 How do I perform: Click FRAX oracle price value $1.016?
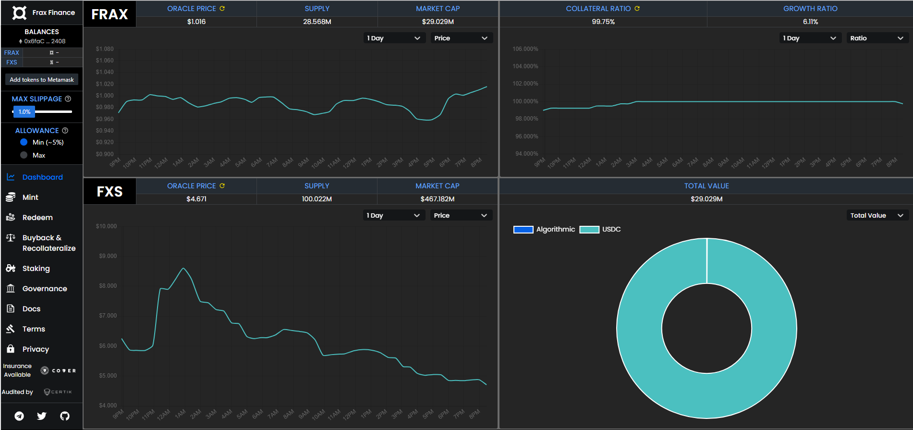click(x=196, y=22)
